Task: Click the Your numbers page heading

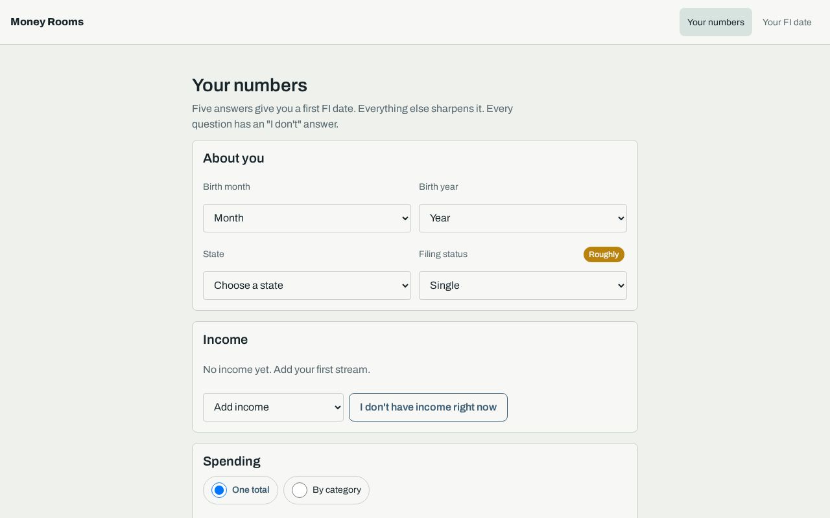Action: pos(250,85)
